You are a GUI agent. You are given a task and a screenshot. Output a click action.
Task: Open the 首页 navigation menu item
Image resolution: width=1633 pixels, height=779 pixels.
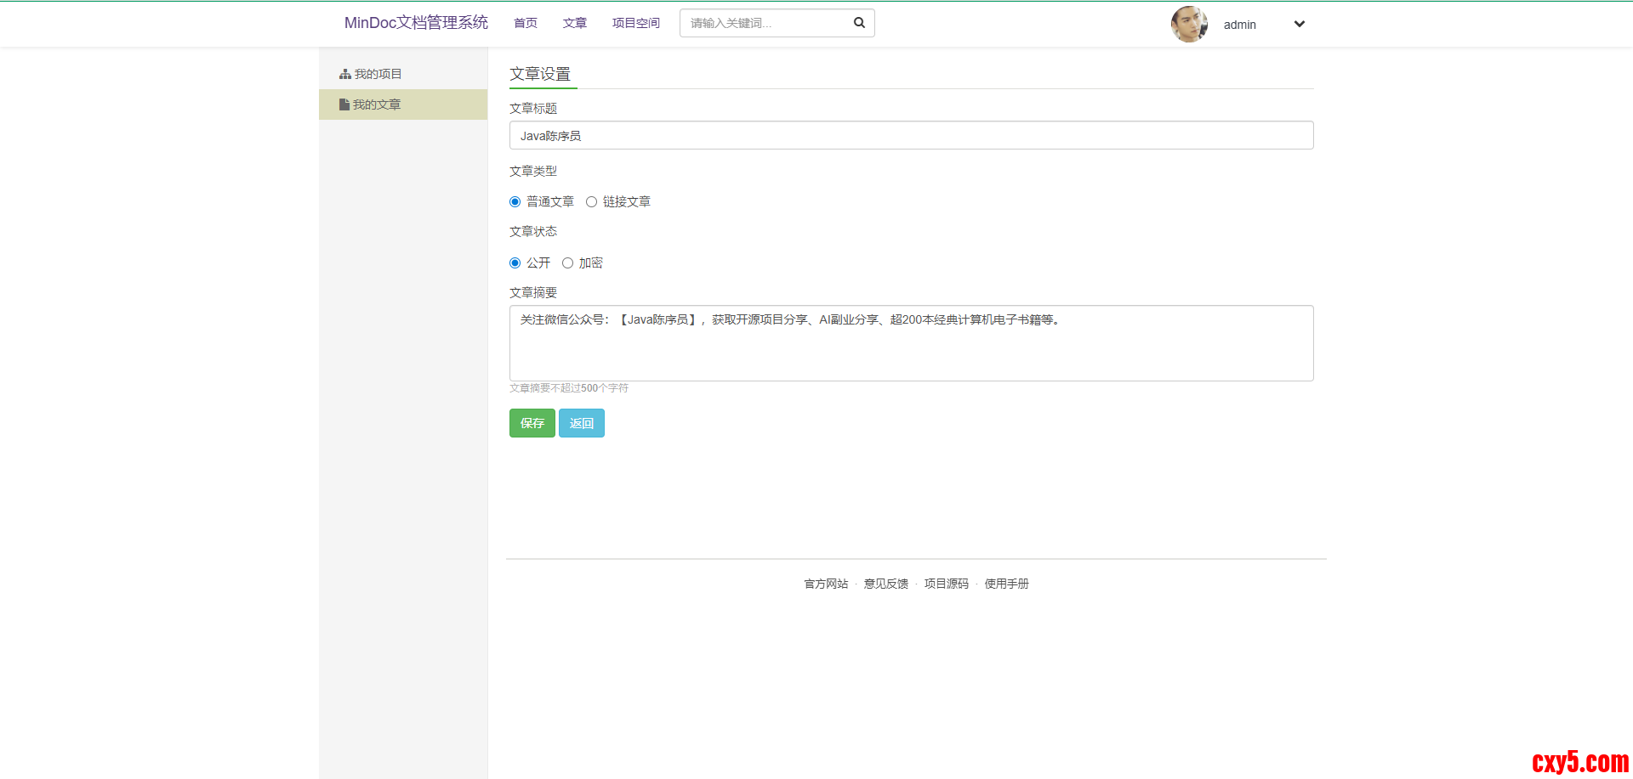pyautogui.click(x=525, y=23)
